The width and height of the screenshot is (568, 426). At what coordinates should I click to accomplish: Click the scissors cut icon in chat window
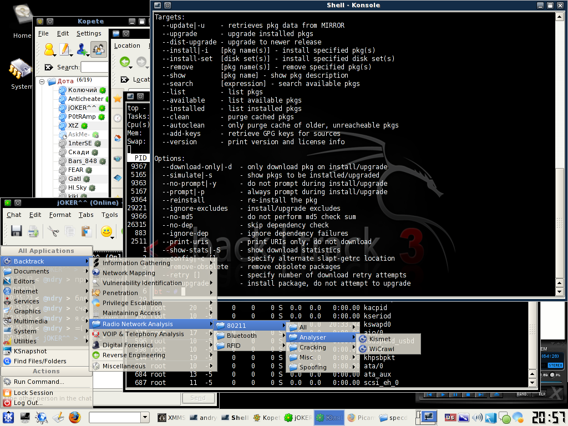click(x=53, y=231)
